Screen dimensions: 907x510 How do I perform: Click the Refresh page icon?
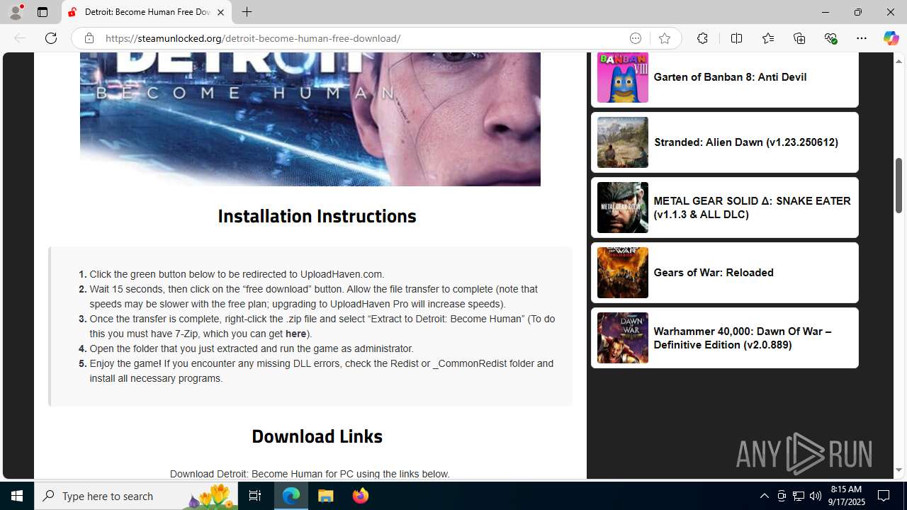click(x=51, y=38)
